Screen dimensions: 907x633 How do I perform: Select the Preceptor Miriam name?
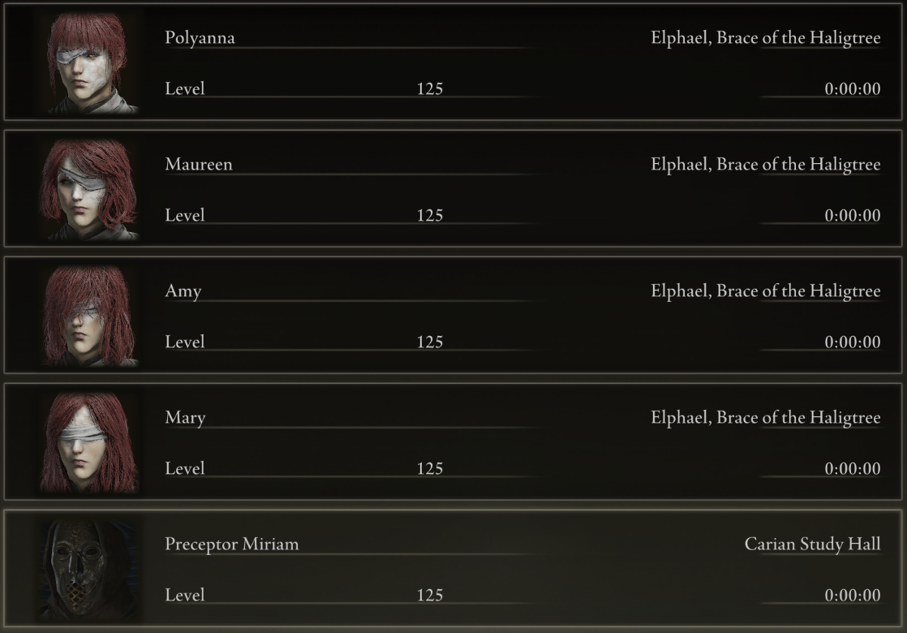pyautogui.click(x=231, y=545)
